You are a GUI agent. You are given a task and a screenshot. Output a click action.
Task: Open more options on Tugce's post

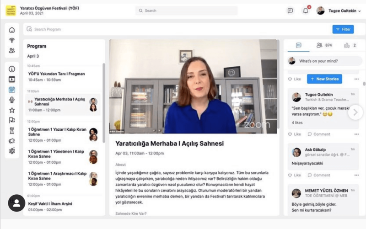(356, 134)
